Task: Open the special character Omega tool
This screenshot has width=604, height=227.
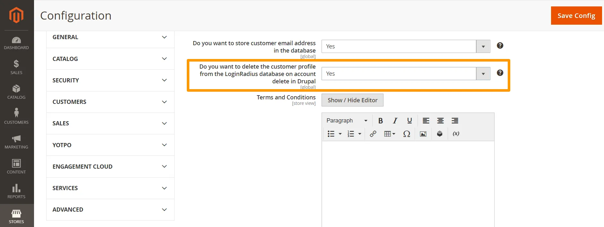Action: coord(407,134)
